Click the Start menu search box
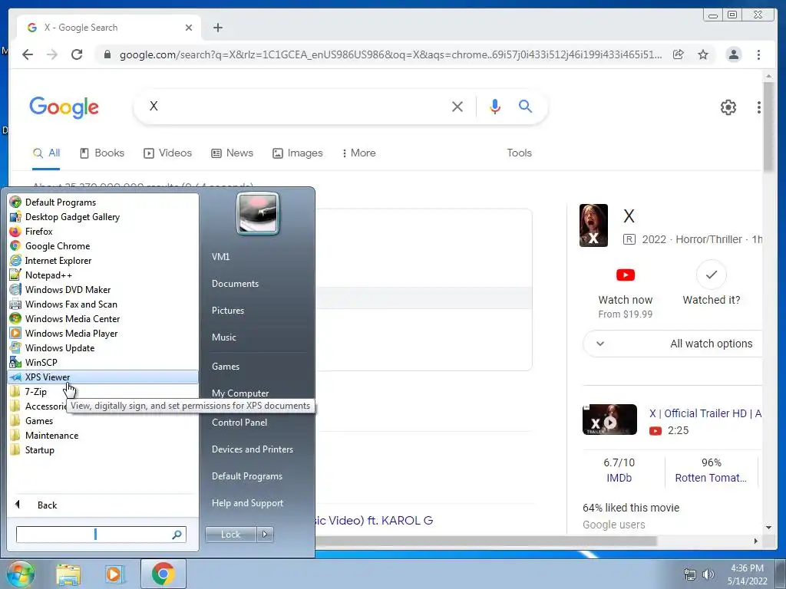Screen dimensions: 786x589 [x=101, y=535]
